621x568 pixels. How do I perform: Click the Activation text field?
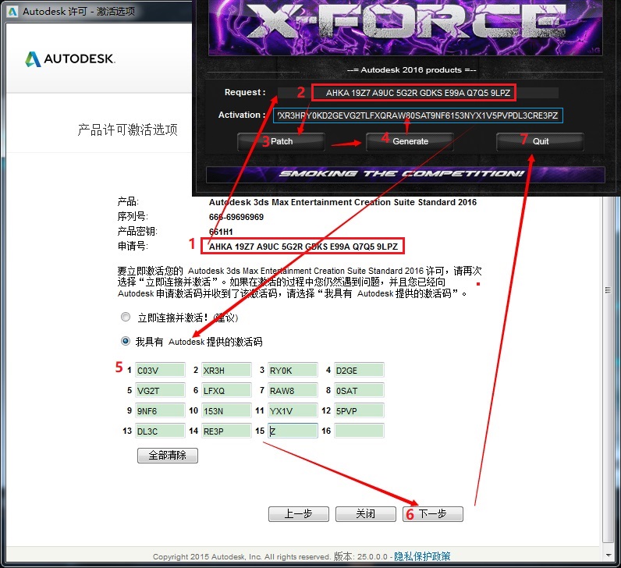(x=418, y=115)
